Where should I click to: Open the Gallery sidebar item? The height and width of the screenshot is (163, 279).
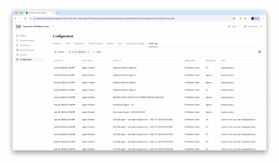pos(23,36)
